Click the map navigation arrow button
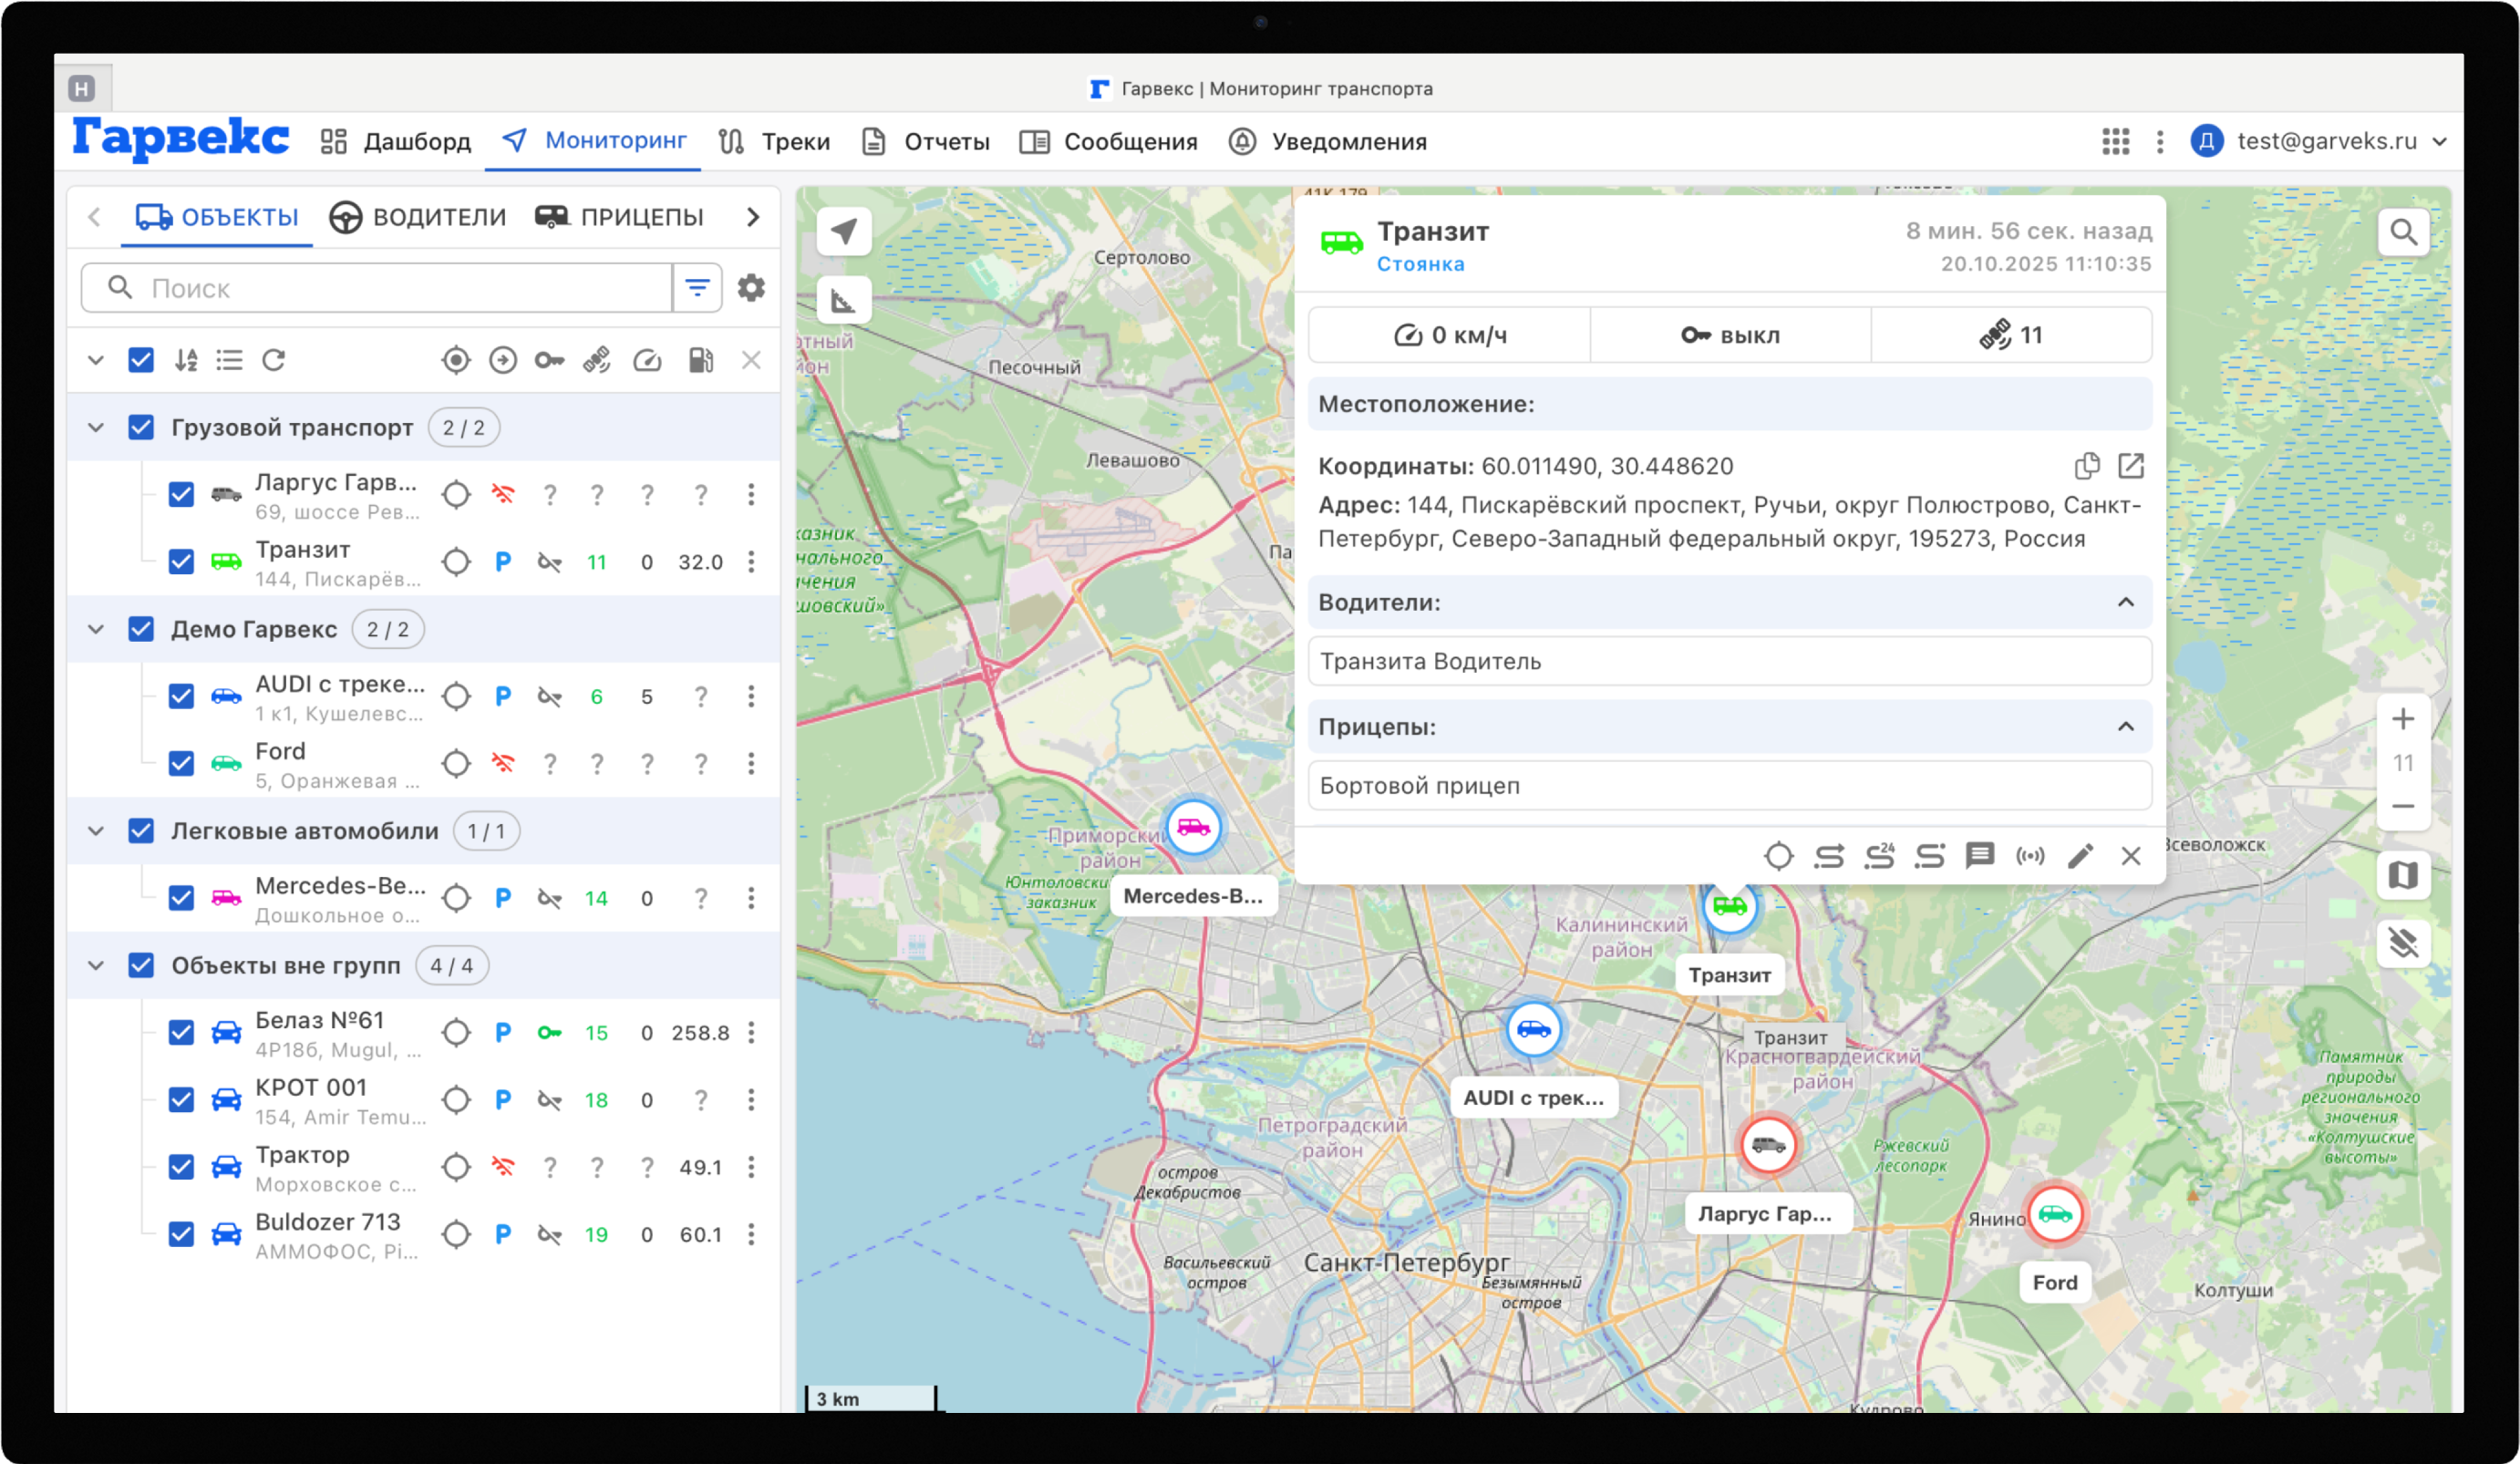 point(843,232)
